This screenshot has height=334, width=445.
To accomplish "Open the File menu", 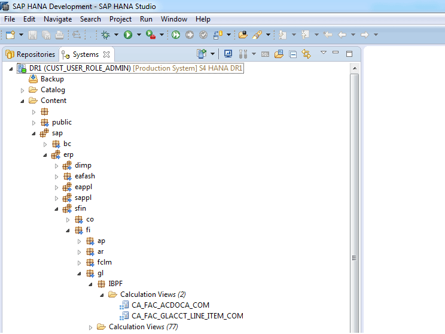I will (10, 19).
